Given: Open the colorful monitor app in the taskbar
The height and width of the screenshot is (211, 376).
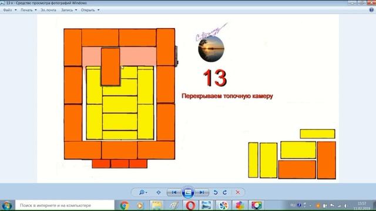Looking at the screenshot, I should (x=256, y=205).
